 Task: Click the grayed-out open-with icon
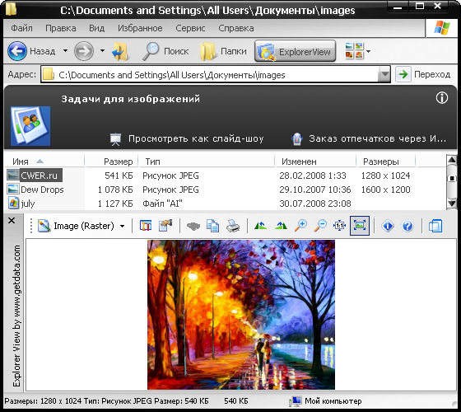click(x=193, y=227)
